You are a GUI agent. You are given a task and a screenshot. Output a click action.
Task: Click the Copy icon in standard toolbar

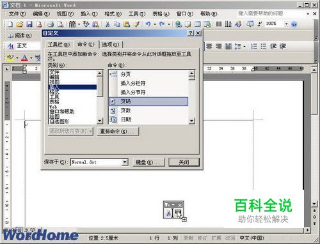[117, 24]
